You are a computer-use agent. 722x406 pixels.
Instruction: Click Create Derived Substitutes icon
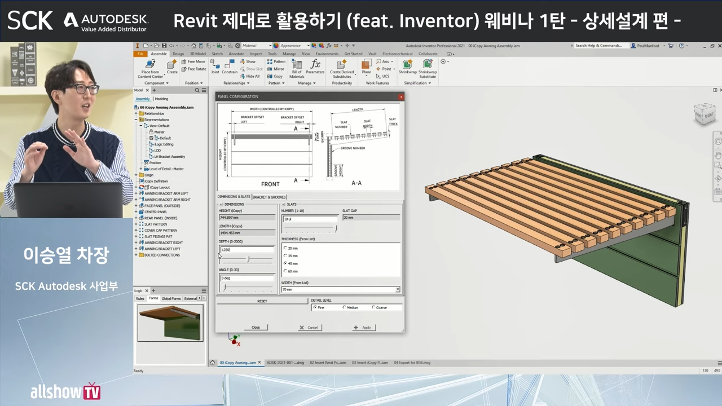point(341,64)
